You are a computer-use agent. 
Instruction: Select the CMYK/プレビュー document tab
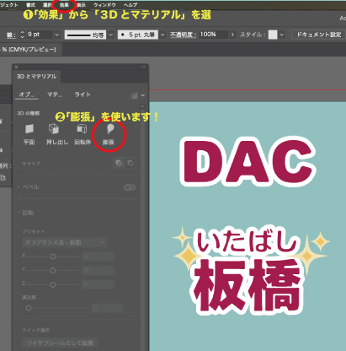pyautogui.click(x=29, y=50)
